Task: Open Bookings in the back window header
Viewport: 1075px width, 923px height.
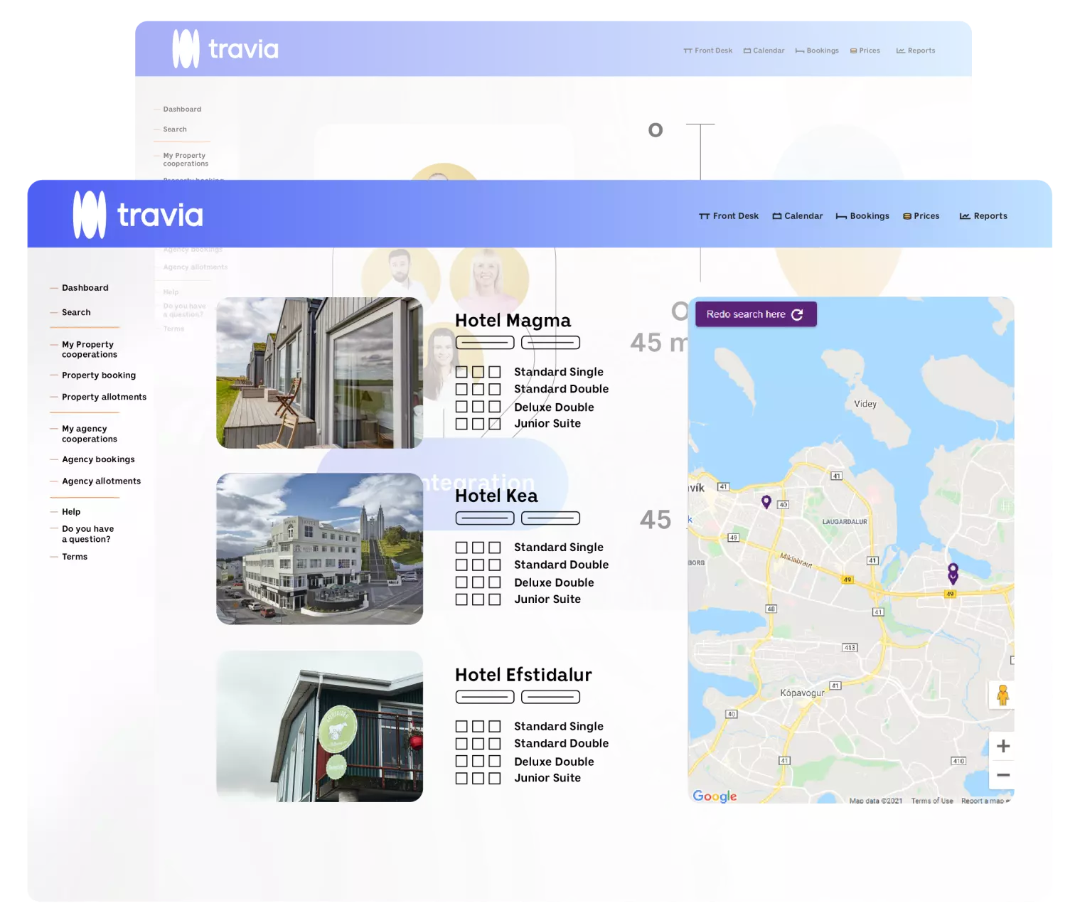Action: tap(817, 51)
